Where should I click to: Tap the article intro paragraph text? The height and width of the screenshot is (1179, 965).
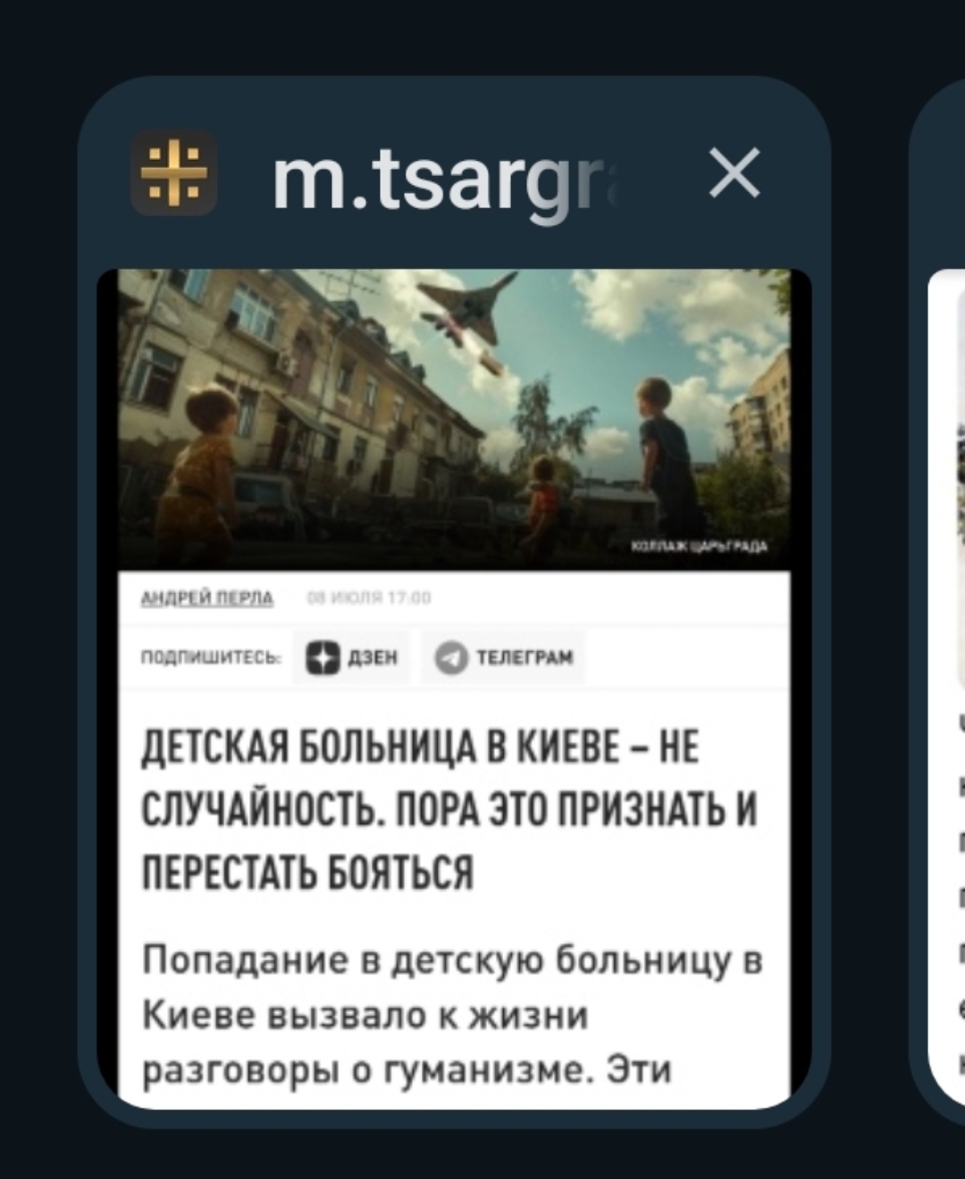point(452,1015)
